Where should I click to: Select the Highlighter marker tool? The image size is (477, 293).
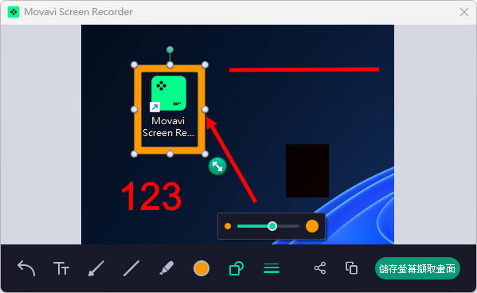(166, 268)
